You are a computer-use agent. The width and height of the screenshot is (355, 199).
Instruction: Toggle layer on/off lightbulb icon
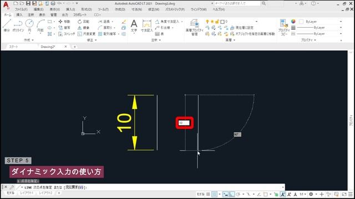(207, 22)
